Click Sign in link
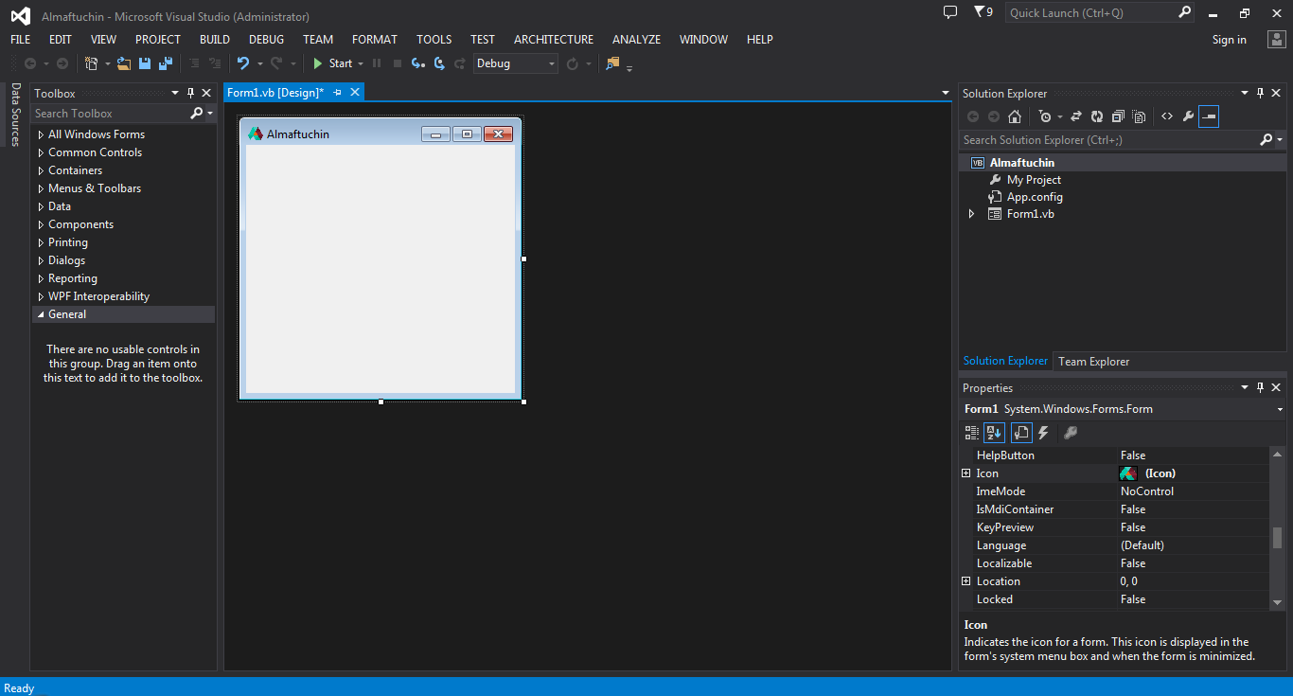 pyautogui.click(x=1230, y=40)
